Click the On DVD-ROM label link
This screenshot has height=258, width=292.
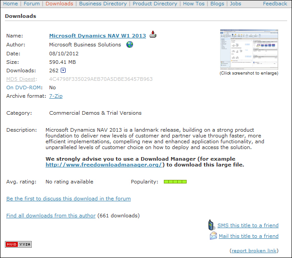click(x=24, y=87)
